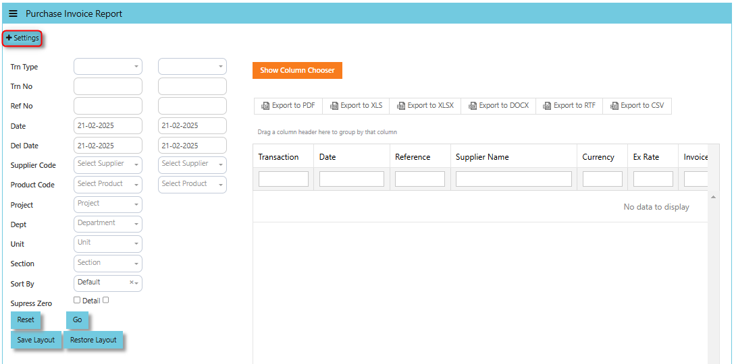This screenshot has width=734, height=364.
Task: Click the Restore Layout button
Action: (93, 340)
